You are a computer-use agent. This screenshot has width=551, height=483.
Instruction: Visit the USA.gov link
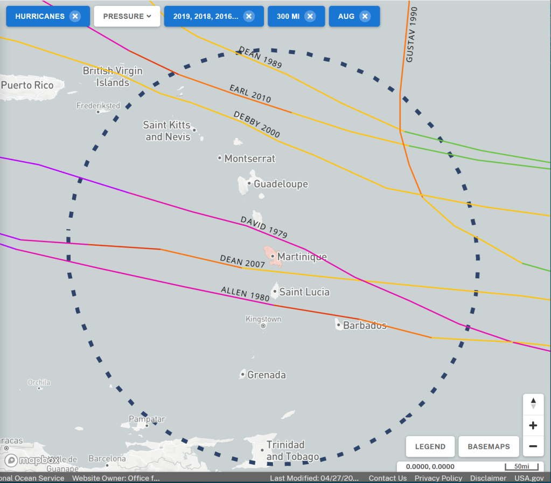tap(529, 478)
